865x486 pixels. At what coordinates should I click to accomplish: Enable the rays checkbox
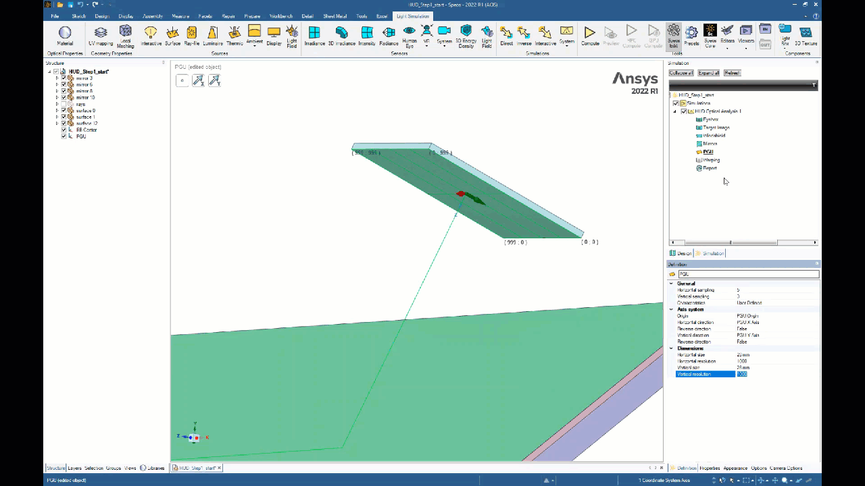(64, 104)
